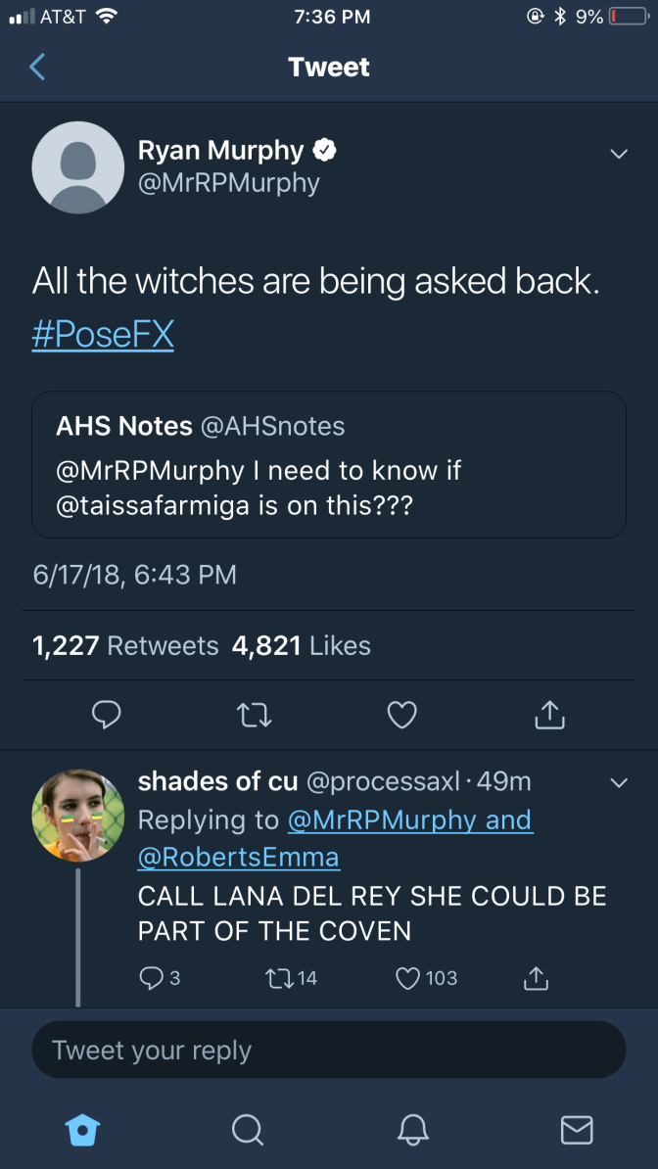Share Ryan Murphy's tweet
658x1169 pixels.
550,716
